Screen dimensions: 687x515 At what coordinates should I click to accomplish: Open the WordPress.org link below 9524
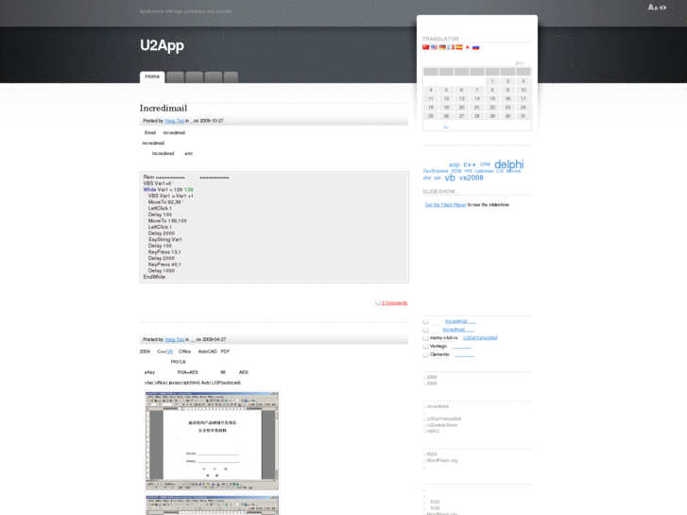click(441, 460)
